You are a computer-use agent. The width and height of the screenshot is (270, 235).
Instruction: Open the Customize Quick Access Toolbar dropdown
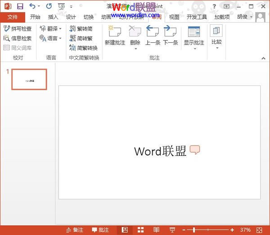click(71, 7)
